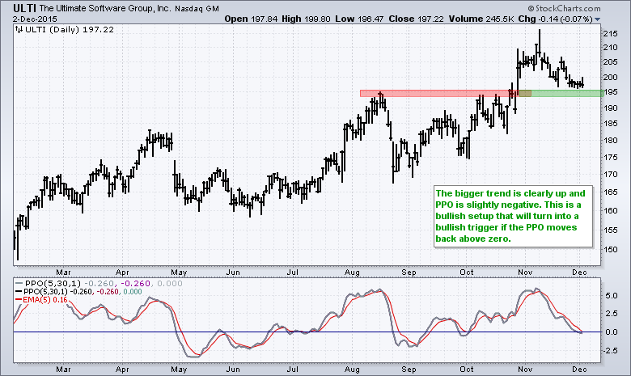The height and width of the screenshot is (376, 631).
Task: Click the black PPO(5,30,1) line legend marker
Action: pos(18,293)
